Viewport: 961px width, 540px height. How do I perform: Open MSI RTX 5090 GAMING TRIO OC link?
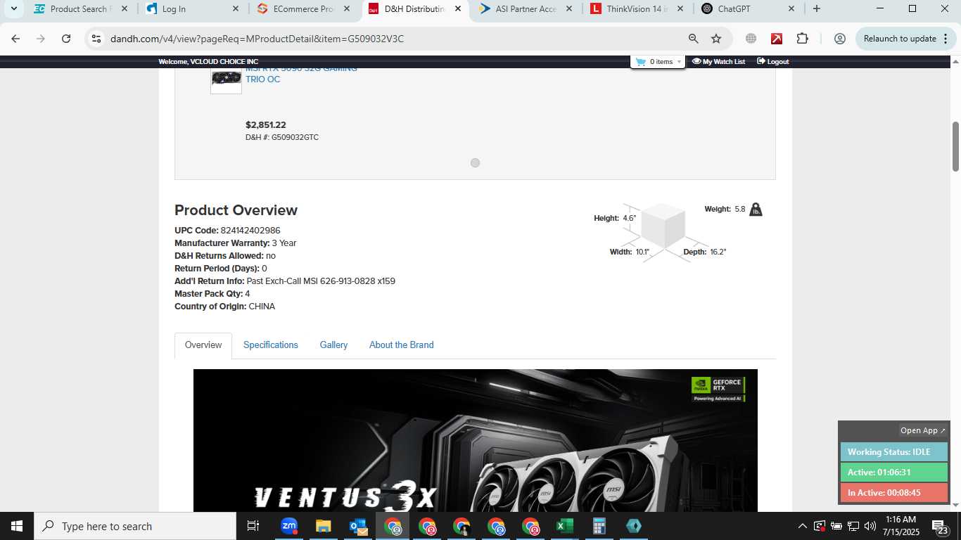[301, 74]
